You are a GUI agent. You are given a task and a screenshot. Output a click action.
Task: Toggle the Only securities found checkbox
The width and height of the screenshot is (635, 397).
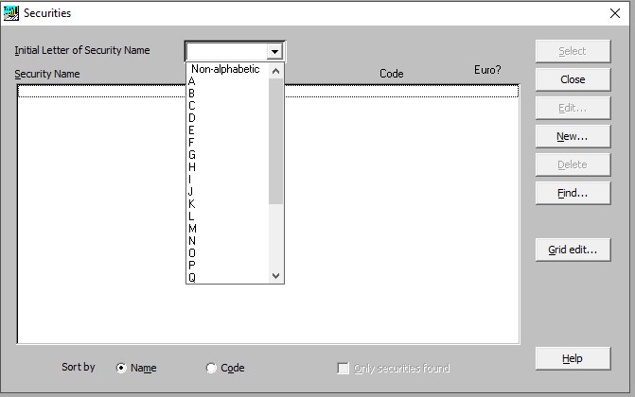pos(344,369)
